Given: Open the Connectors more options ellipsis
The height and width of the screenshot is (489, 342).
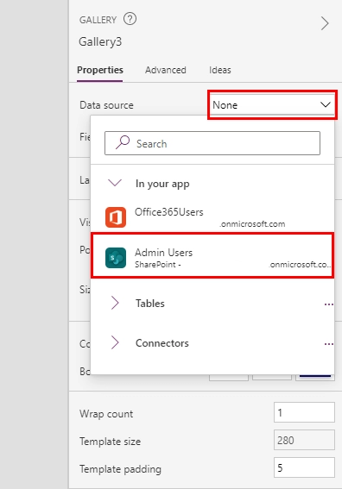Looking at the screenshot, I should (x=328, y=344).
